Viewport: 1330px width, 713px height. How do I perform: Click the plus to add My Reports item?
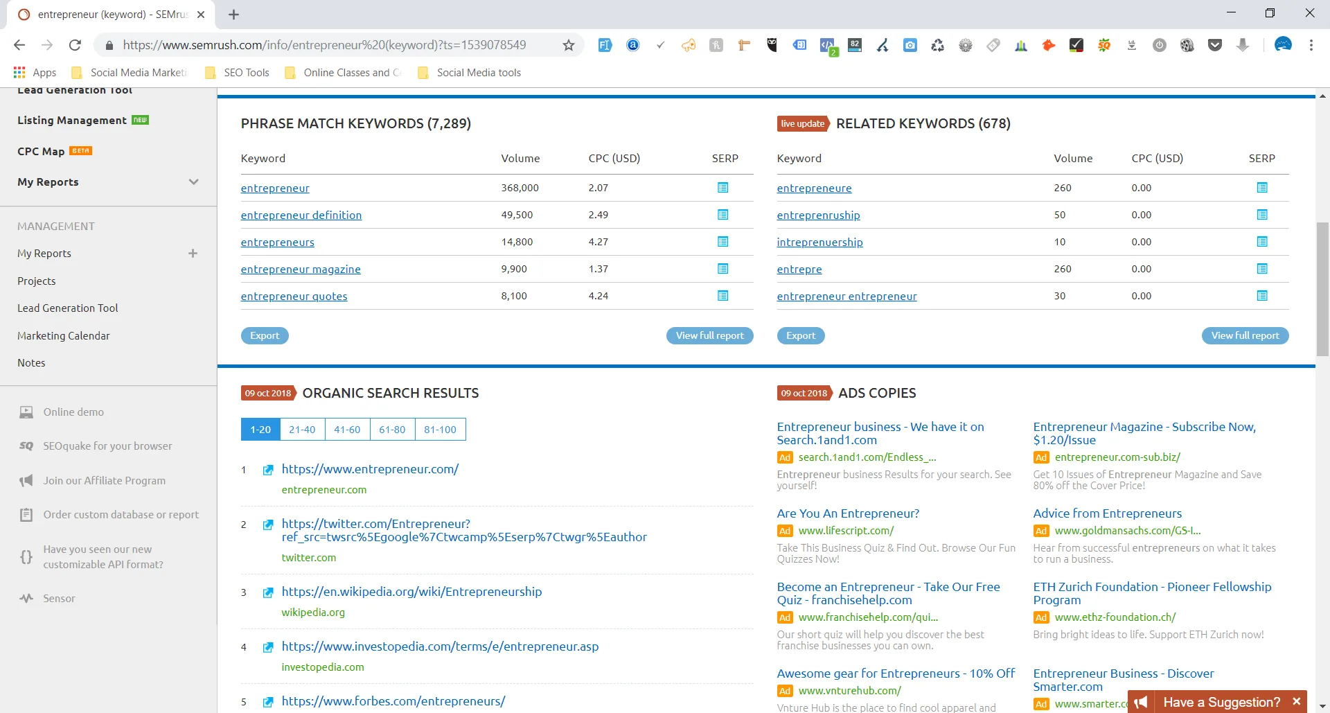[x=193, y=253]
